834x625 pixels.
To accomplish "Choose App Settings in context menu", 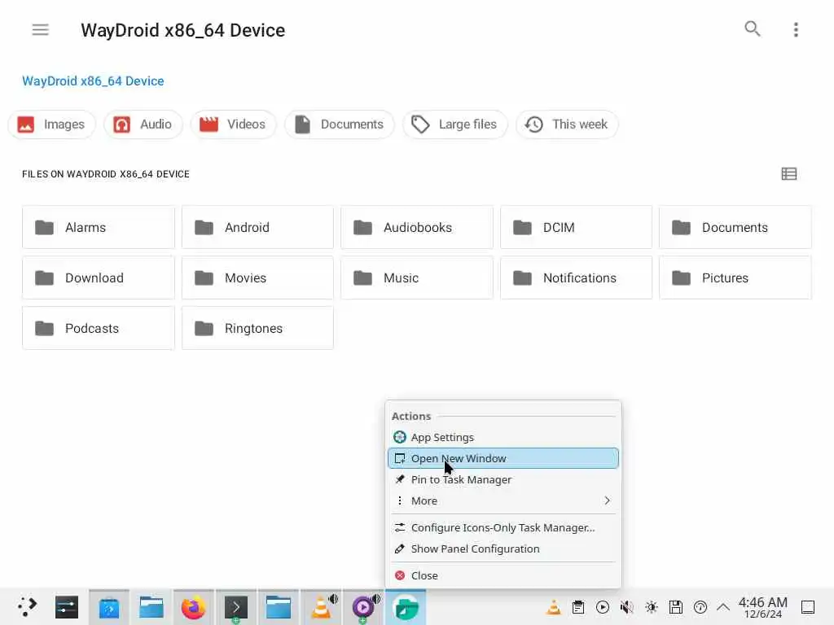I will 503,437.
